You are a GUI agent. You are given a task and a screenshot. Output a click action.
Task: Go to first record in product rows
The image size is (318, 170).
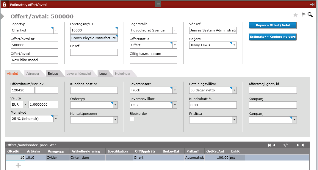click(x=269, y=145)
